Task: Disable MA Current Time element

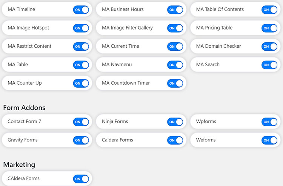Action: pyautogui.click(x=175, y=46)
